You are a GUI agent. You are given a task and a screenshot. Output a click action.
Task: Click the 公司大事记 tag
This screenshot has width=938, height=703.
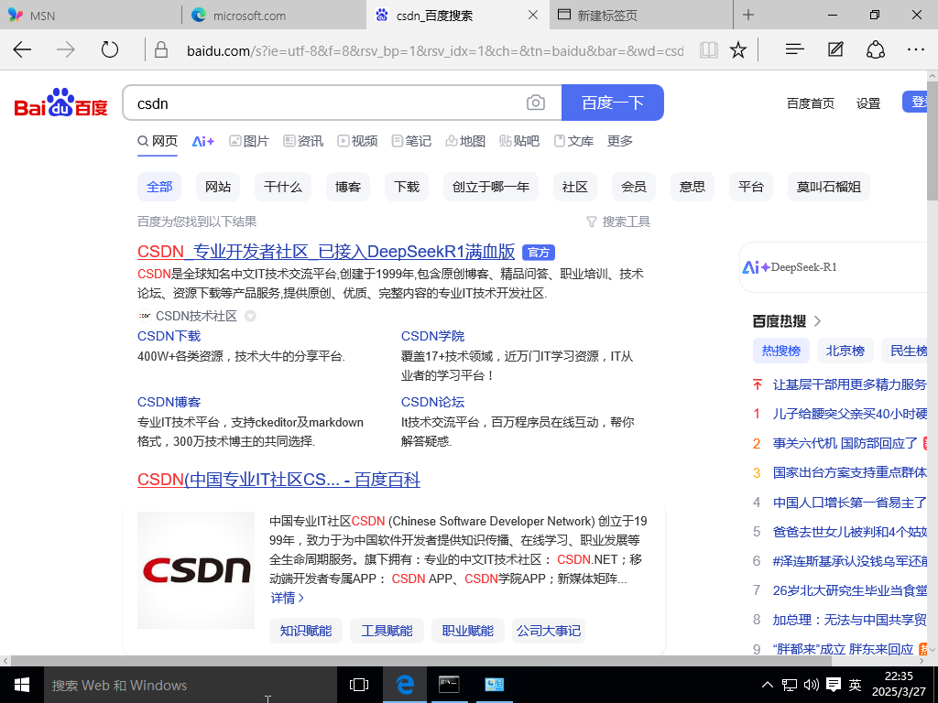[x=549, y=631]
